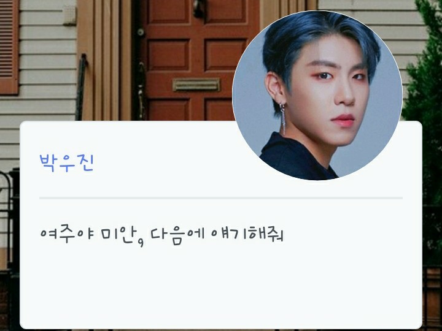Screen dimensions: 442x331
Task: Click the blue name label 박우진
Action: 66,162
